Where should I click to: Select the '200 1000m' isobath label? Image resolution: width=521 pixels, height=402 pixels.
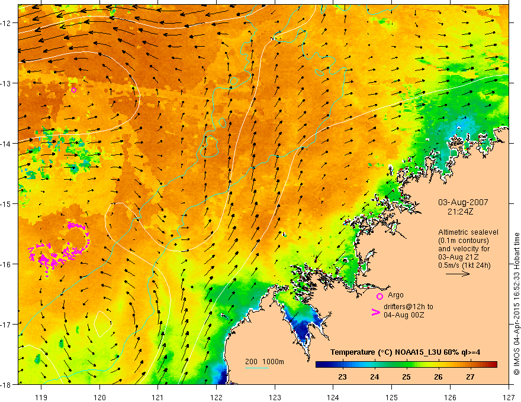pyautogui.click(x=265, y=362)
